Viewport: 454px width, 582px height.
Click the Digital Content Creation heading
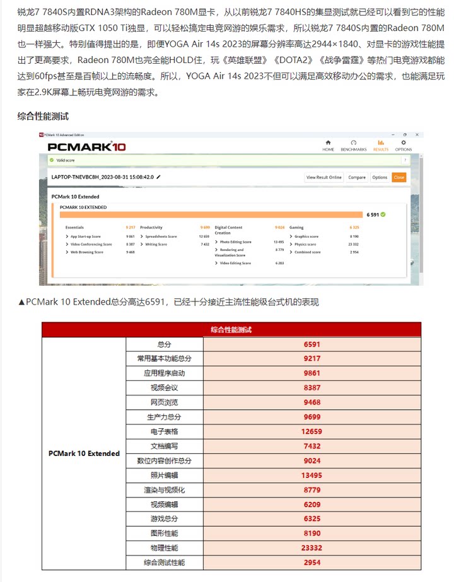coord(228,230)
